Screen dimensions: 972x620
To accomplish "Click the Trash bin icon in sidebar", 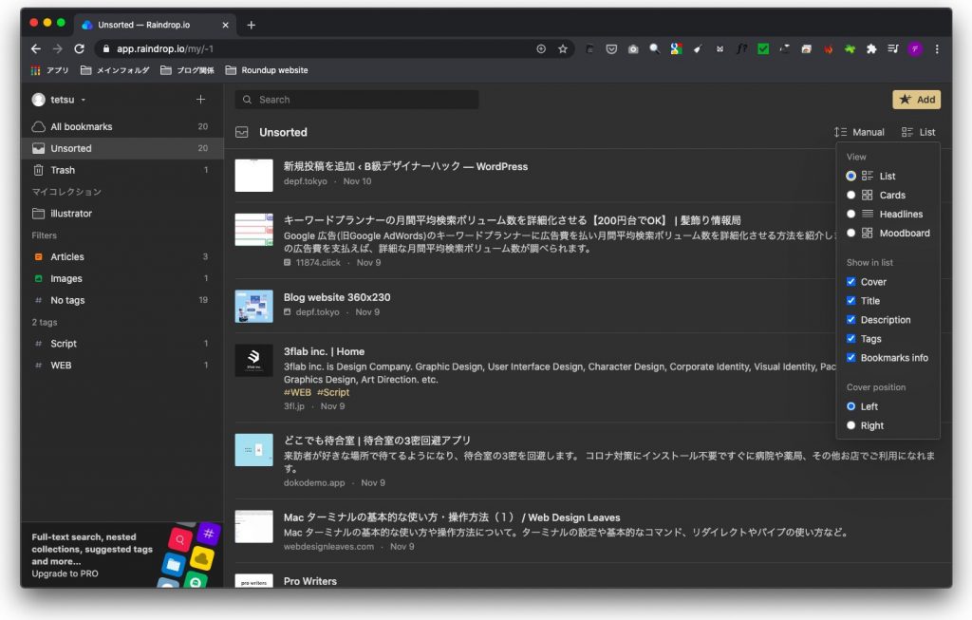I will pos(38,170).
